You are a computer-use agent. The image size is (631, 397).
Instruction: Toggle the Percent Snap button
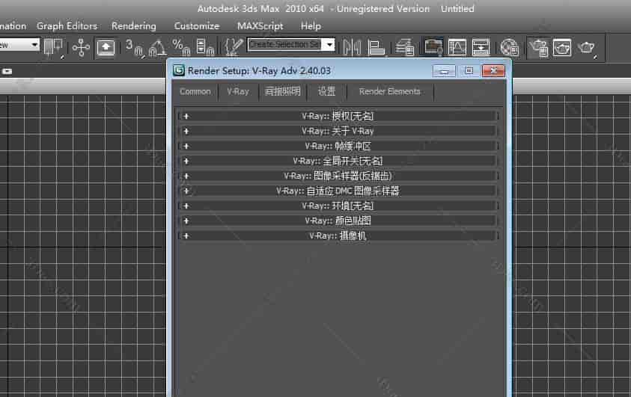[x=181, y=47]
